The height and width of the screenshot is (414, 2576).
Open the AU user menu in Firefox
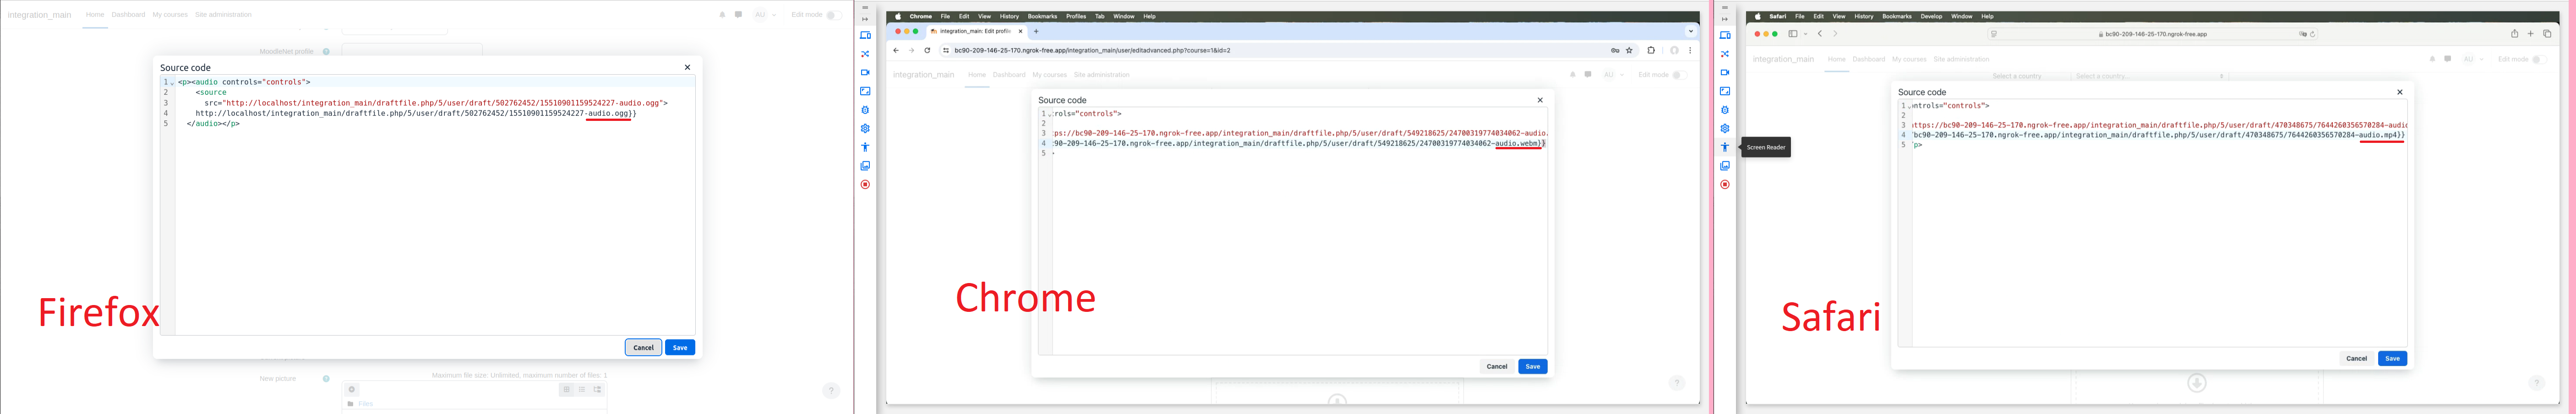(x=765, y=15)
